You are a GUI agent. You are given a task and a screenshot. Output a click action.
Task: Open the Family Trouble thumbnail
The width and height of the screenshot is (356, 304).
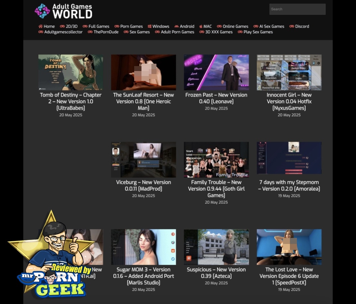[217, 160]
